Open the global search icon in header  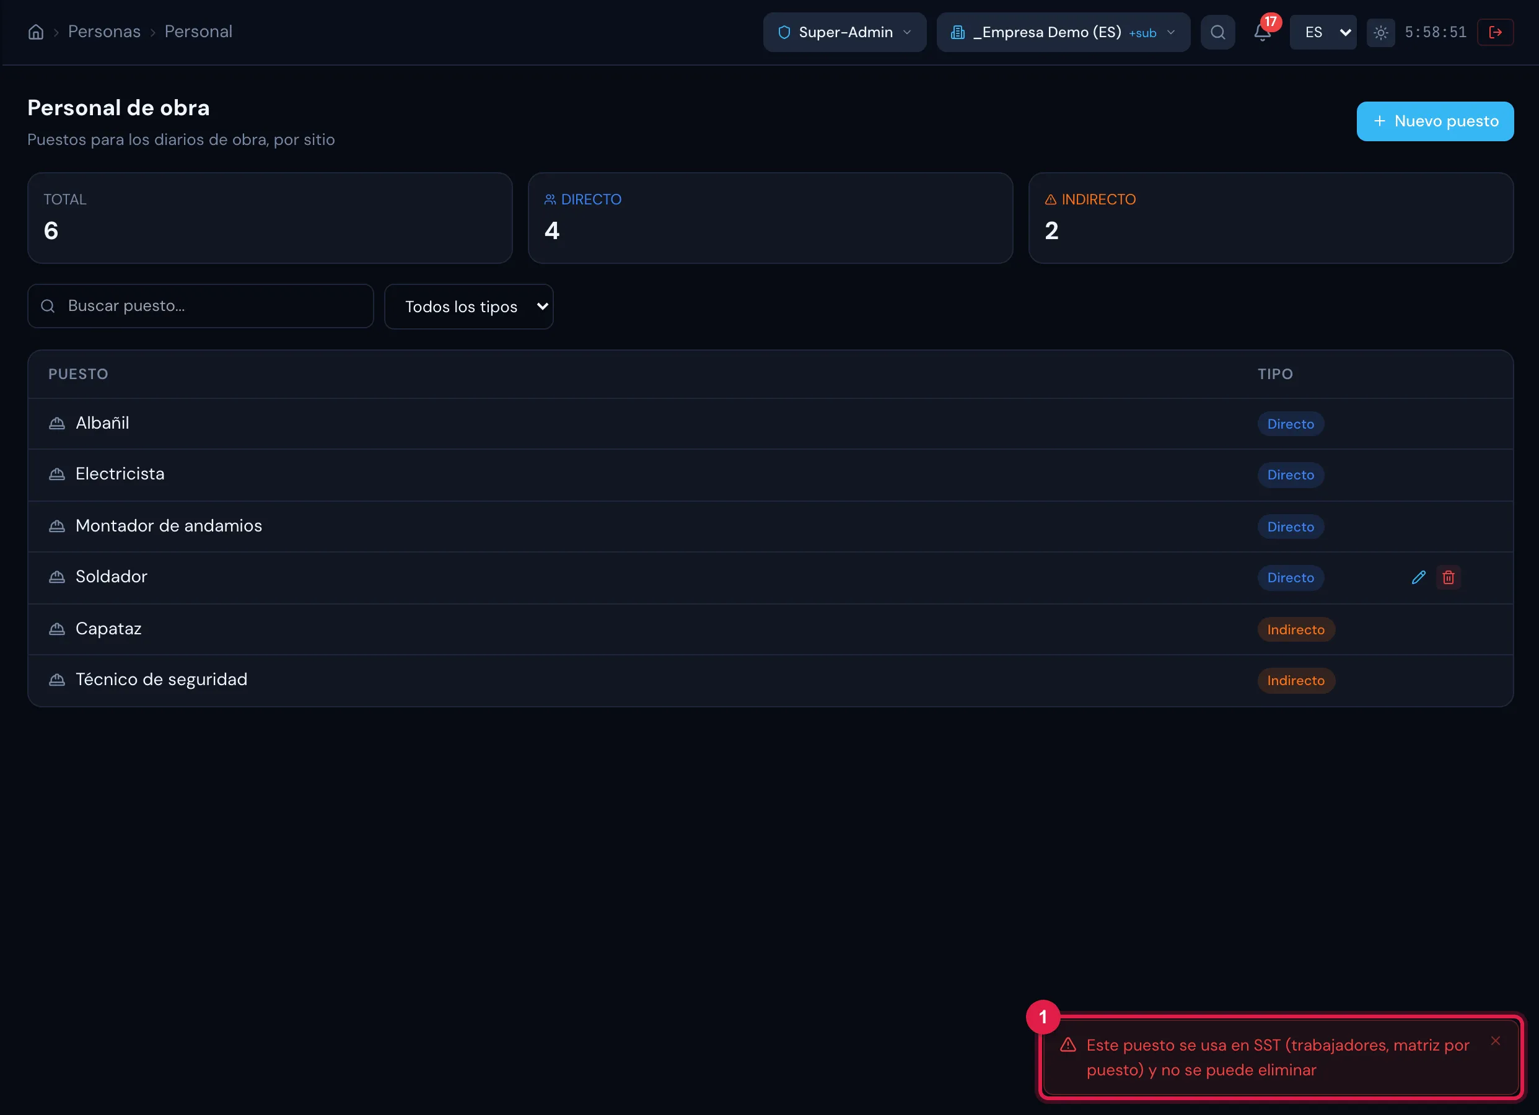click(x=1217, y=32)
